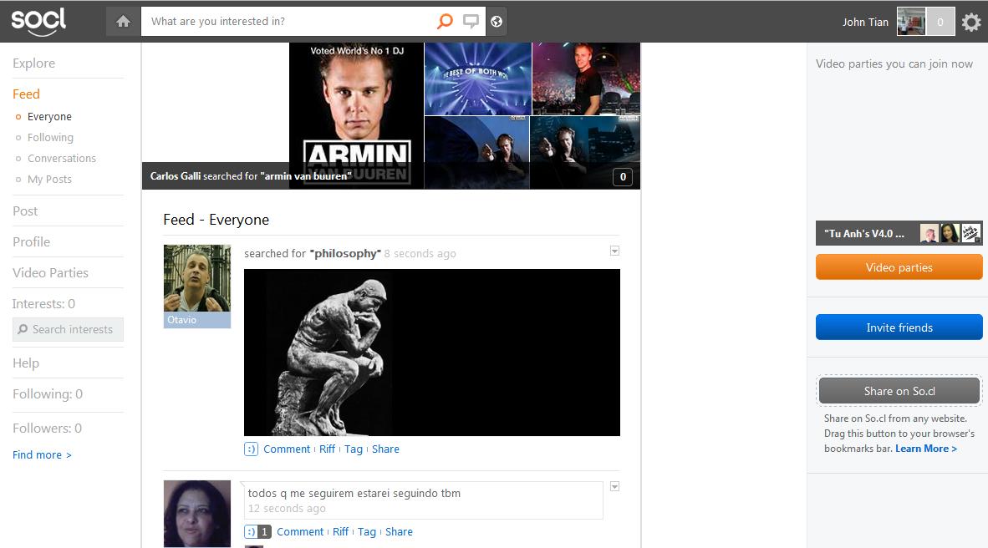Screen dimensions: 988x548
Task: Open Otavio's profile picture
Action: click(x=197, y=278)
